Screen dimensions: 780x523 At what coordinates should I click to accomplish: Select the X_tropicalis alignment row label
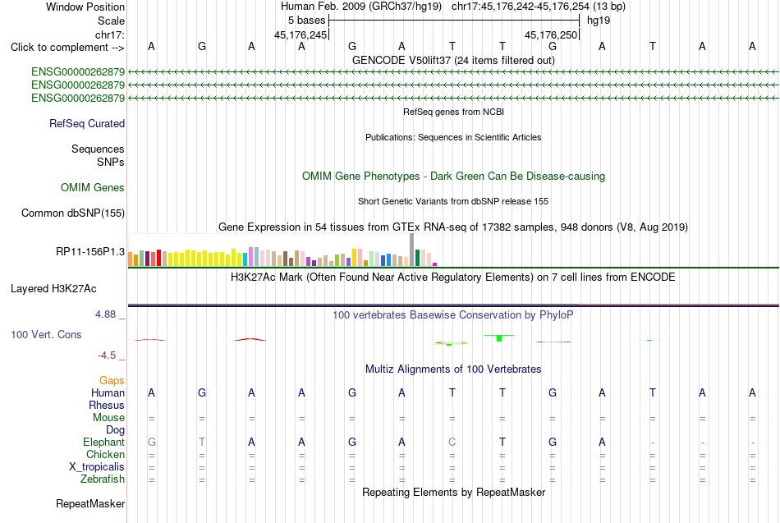97,467
